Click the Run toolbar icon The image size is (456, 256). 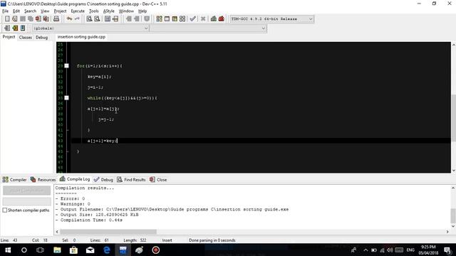[x=167, y=19]
